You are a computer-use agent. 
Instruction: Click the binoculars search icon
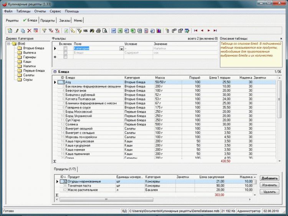click(92, 30)
